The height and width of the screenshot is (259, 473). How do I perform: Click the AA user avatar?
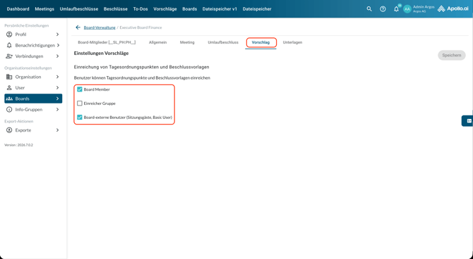(407, 9)
